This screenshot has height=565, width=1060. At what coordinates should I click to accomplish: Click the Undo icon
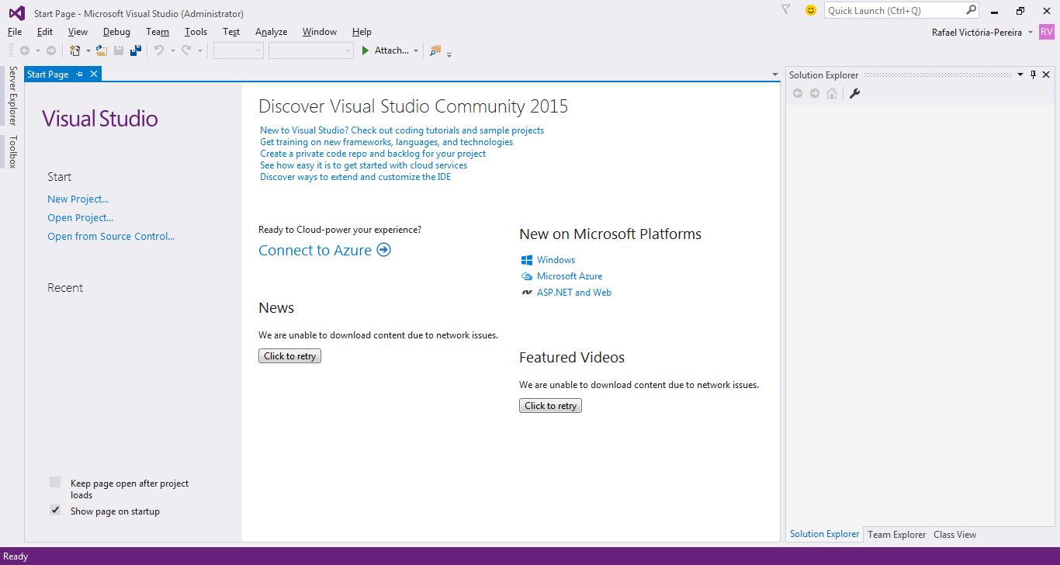159,50
